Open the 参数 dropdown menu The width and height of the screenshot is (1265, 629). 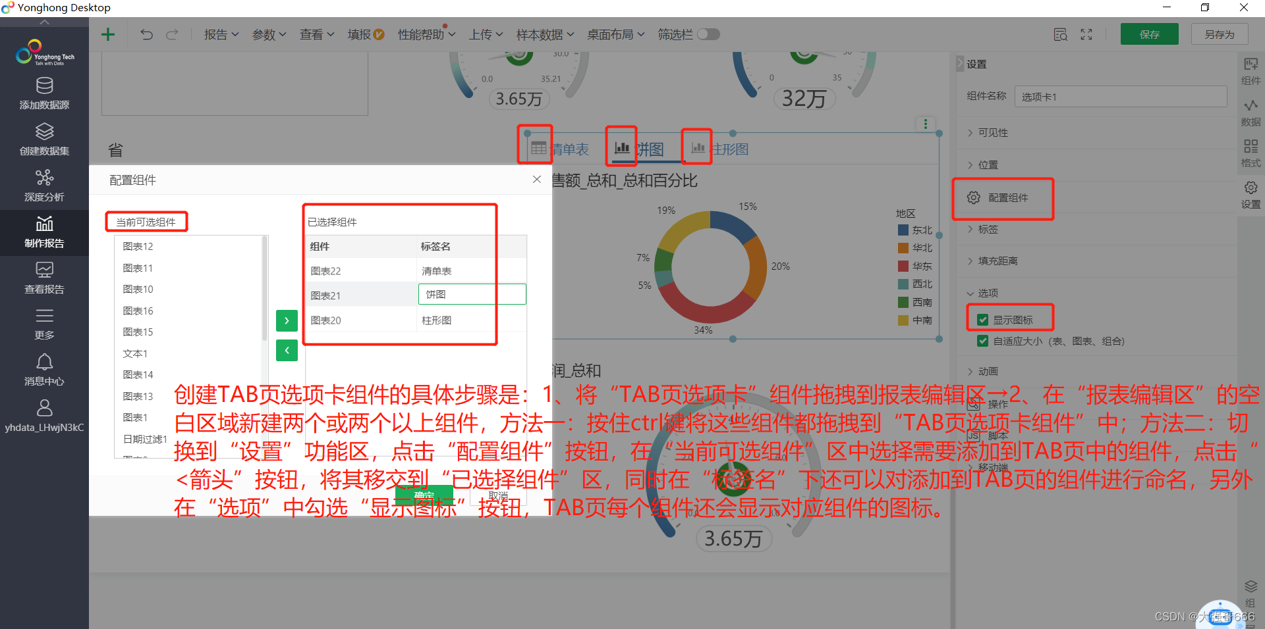[x=269, y=34]
